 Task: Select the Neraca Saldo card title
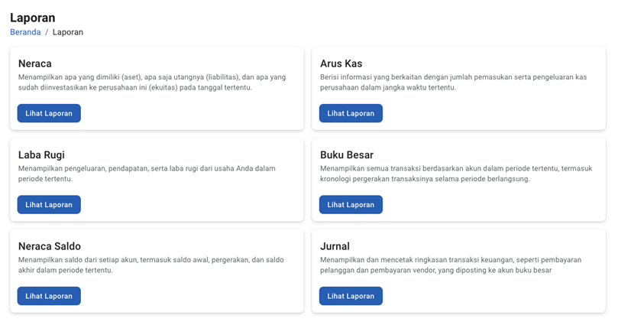pos(50,246)
